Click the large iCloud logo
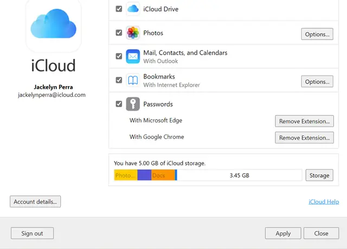This screenshot has height=249, width=347. click(x=53, y=23)
